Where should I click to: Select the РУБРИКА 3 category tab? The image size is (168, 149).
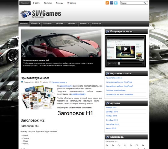coord(60,24)
